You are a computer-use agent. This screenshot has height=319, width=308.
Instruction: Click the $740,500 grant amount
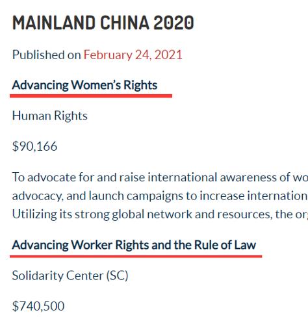(38, 306)
